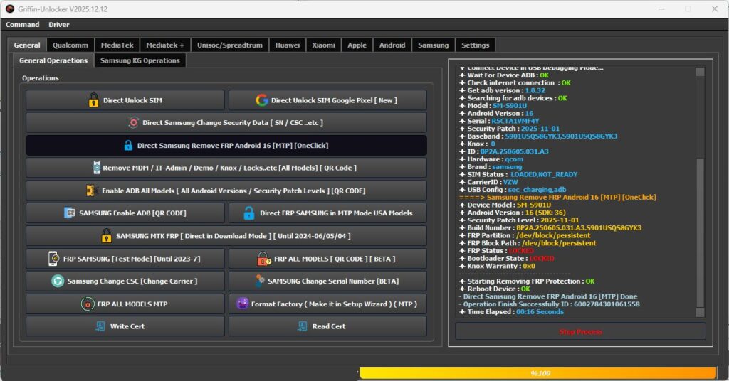
Task: Start Remove MDM / IT-Admin / Demo operation
Action: pyautogui.click(x=226, y=168)
